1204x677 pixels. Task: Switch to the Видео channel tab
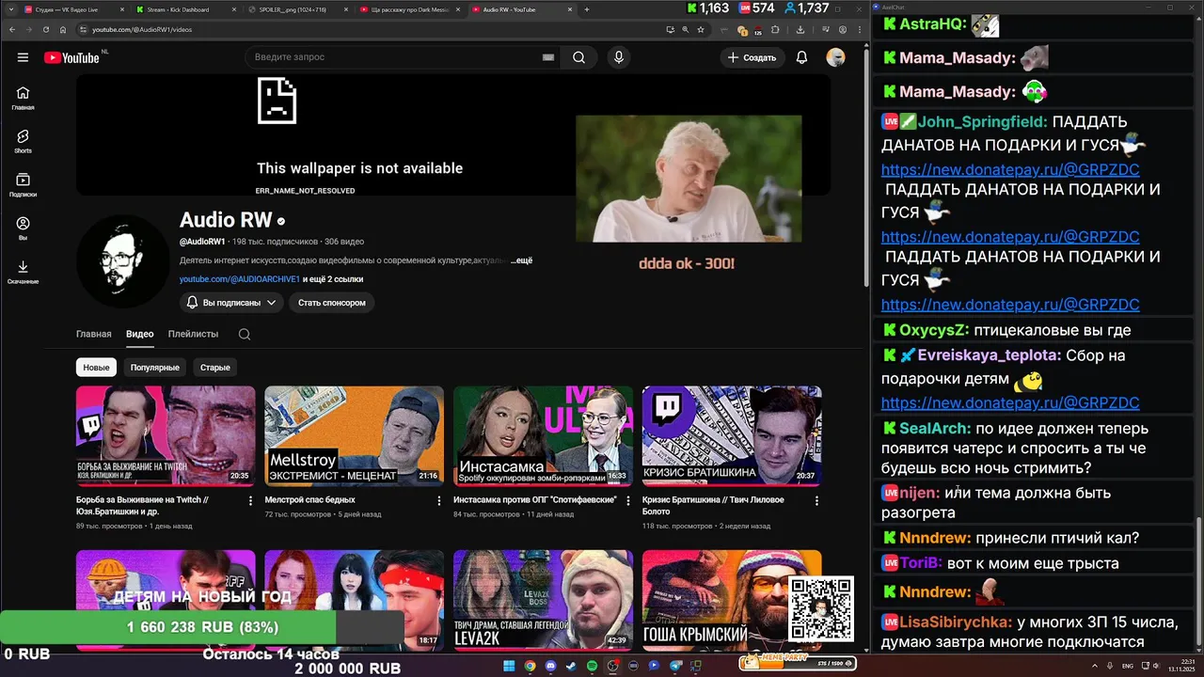[x=139, y=334]
